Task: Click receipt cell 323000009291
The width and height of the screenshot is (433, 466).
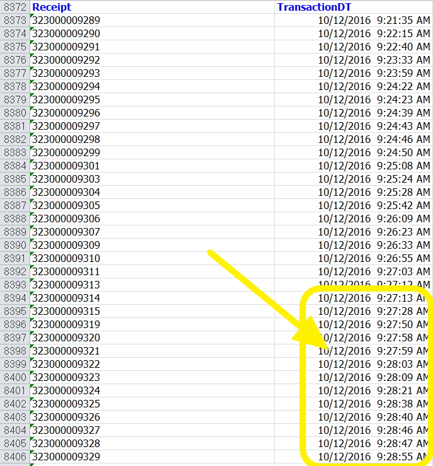Action: pos(152,47)
